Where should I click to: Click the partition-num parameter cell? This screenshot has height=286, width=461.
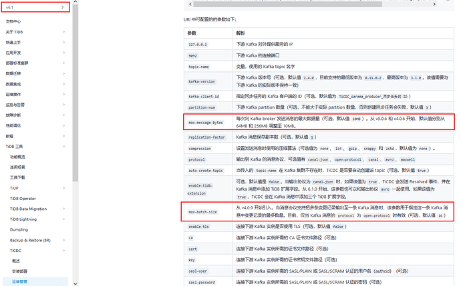click(208, 107)
